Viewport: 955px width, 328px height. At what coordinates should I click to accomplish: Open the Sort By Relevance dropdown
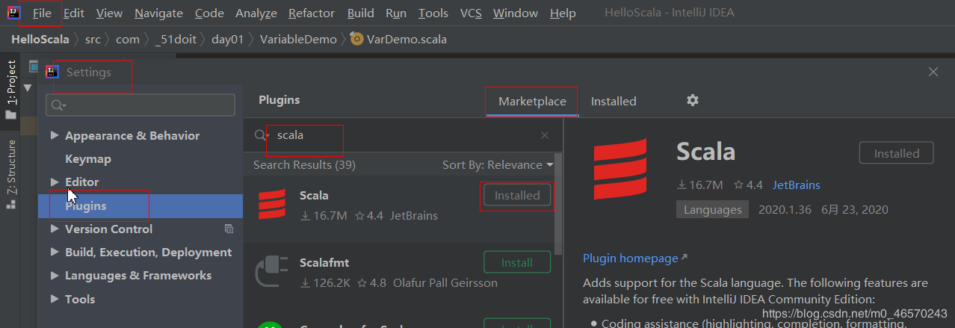497,164
